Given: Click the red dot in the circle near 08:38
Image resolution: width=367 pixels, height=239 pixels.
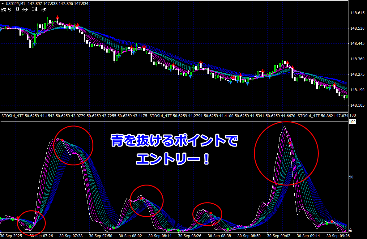Looking at the screenshot, I should [211, 213].
